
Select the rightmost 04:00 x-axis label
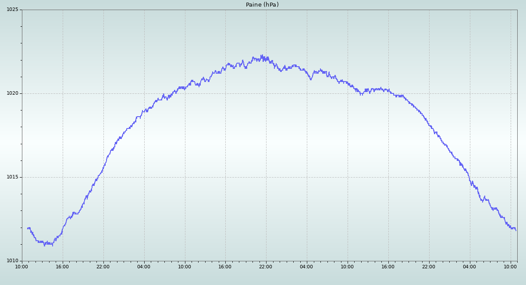(x=469, y=267)
